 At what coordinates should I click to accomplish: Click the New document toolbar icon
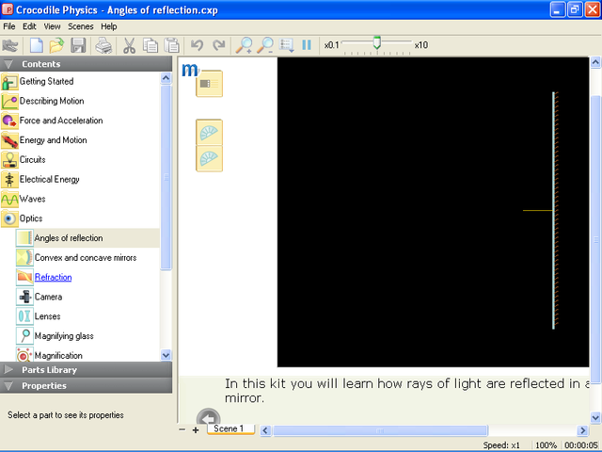pyautogui.click(x=37, y=45)
